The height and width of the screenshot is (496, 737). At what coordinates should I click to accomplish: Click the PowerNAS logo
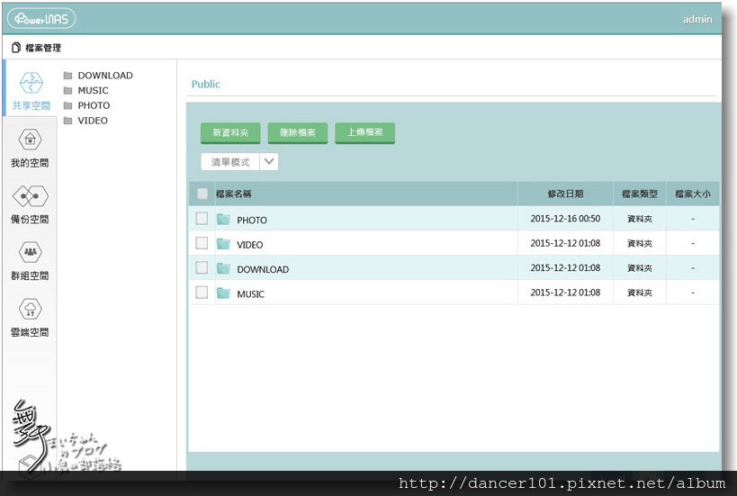click(41, 19)
